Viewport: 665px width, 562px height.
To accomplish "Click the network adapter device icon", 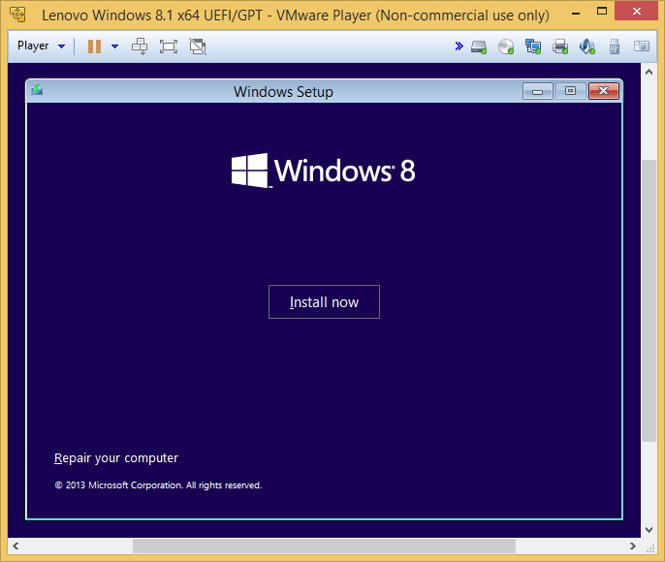I will click(x=533, y=47).
